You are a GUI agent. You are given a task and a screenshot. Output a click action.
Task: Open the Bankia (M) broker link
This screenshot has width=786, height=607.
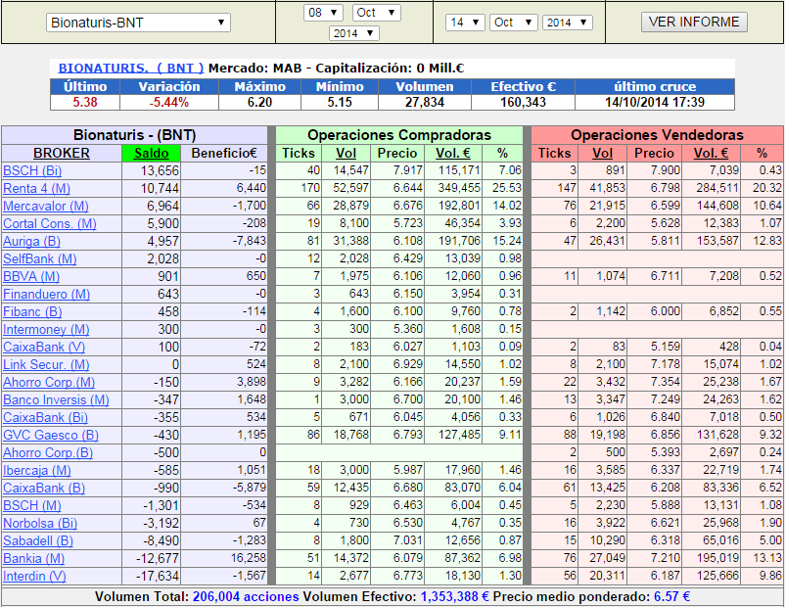click(x=33, y=558)
